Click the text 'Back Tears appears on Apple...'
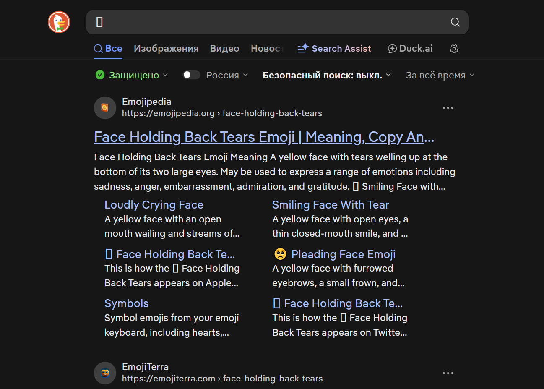Viewport: 544px width, 389px height. pos(171,283)
